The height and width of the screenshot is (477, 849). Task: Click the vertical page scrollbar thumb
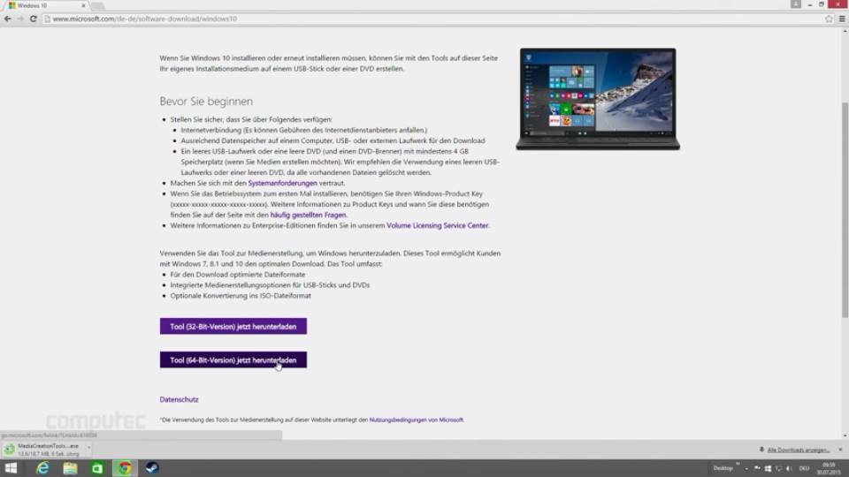pyautogui.click(x=845, y=210)
